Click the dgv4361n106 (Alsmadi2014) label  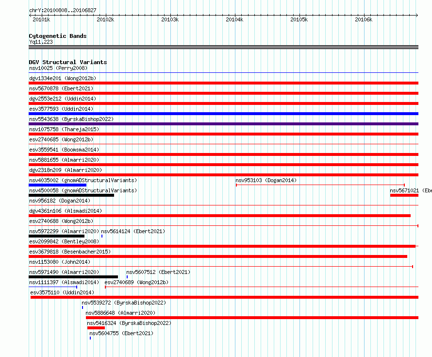[x=66, y=211]
